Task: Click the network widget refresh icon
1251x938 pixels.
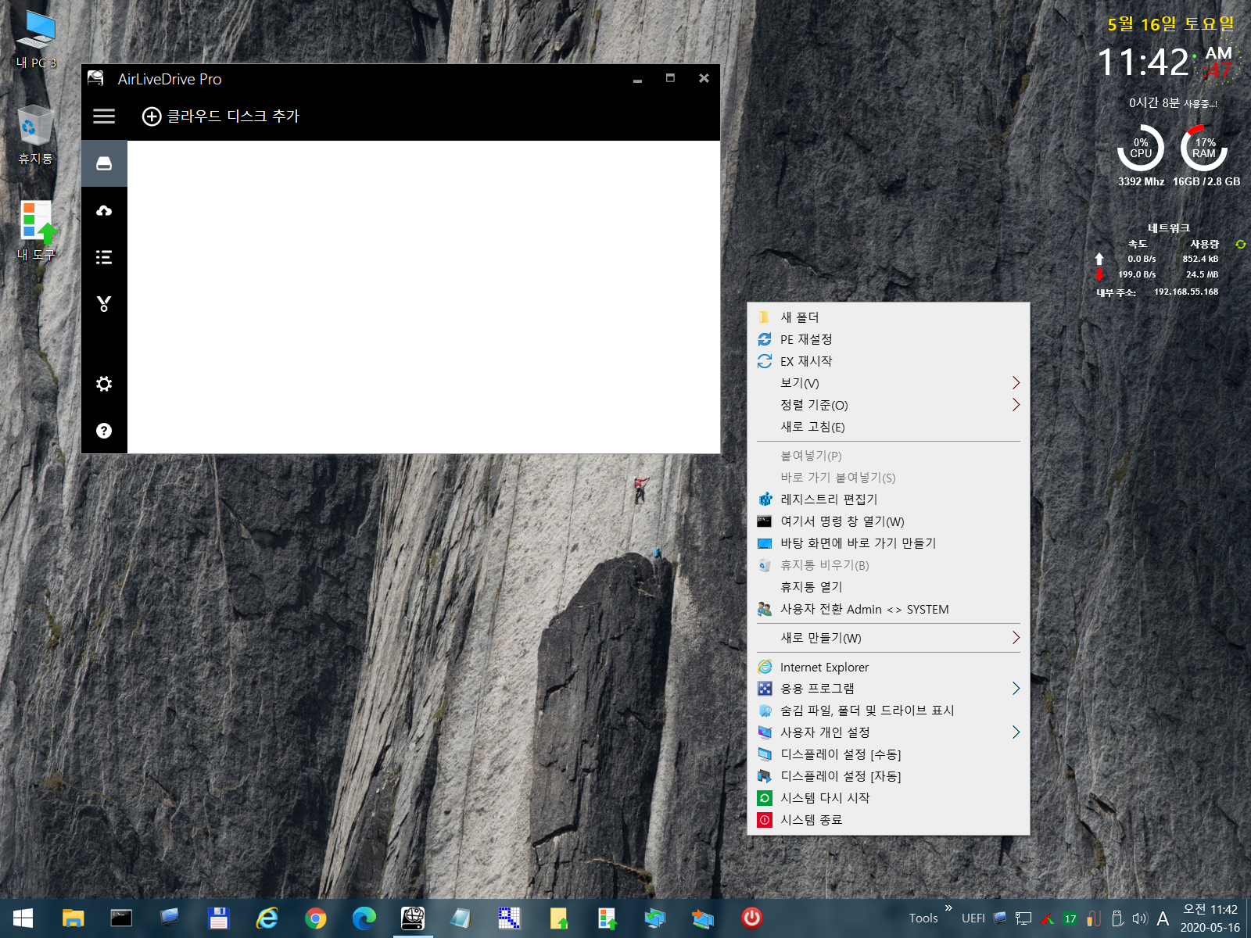Action: coord(1240,245)
